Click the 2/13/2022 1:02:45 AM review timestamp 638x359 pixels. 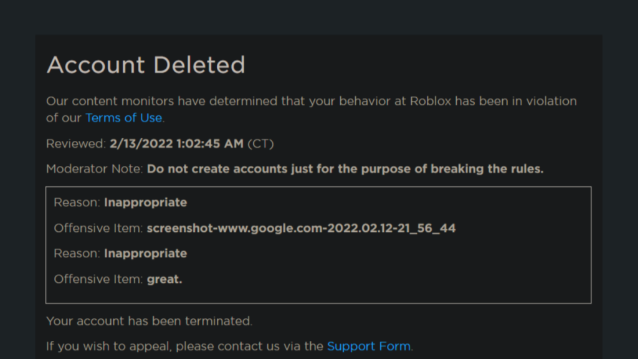[176, 144]
